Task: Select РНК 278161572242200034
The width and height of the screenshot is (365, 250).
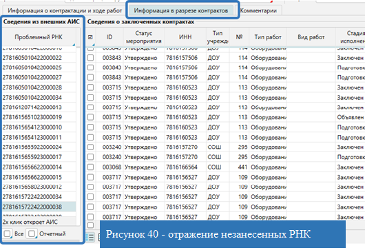Action: pos(39,197)
